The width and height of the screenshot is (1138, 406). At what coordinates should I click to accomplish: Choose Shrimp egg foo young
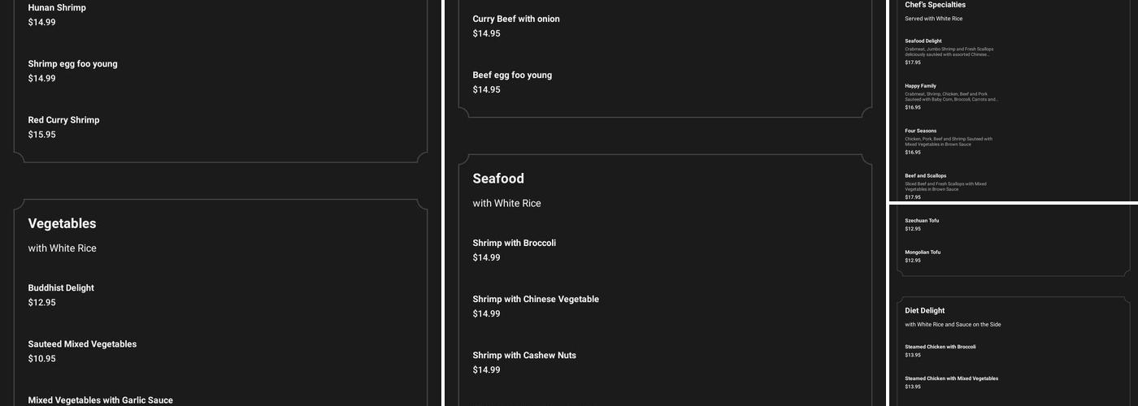(x=72, y=64)
